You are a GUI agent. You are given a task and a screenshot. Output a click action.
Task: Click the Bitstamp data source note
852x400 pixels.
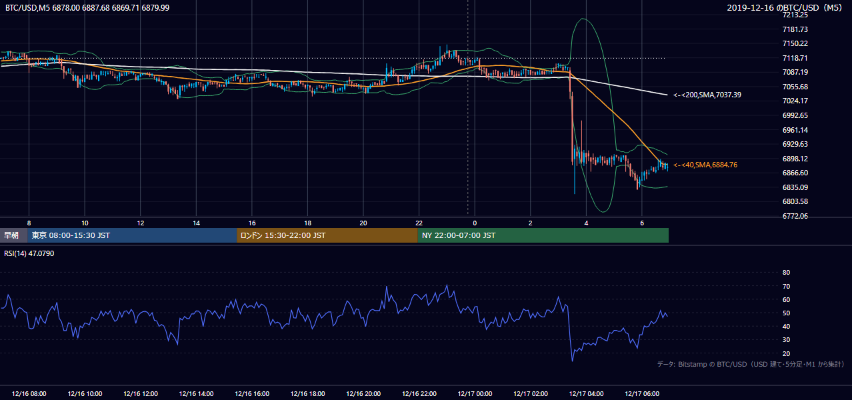click(x=751, y=364)
